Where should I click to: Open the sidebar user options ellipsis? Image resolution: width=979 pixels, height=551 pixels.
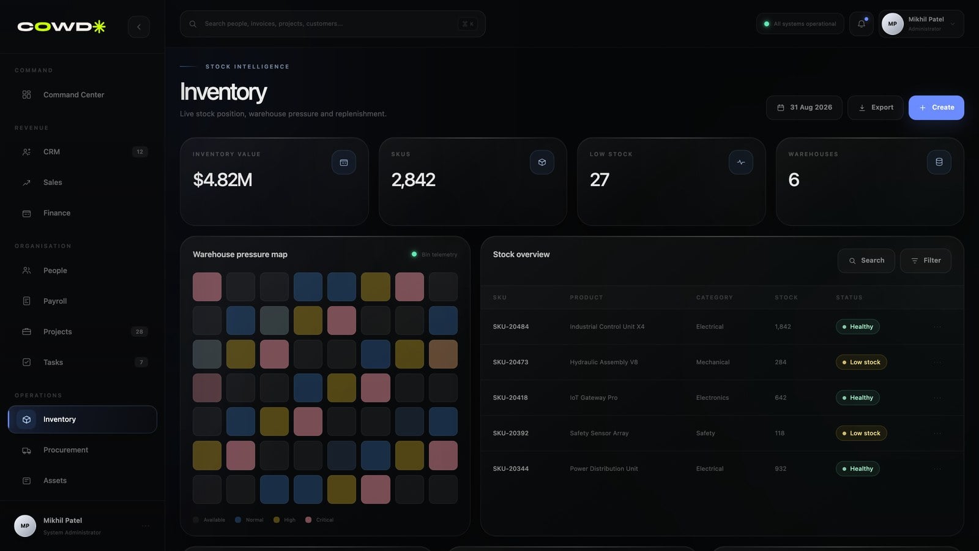pyautogui.click(x=146, y=526)
